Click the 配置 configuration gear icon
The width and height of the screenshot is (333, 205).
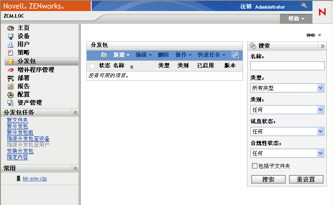click(10, 94)
